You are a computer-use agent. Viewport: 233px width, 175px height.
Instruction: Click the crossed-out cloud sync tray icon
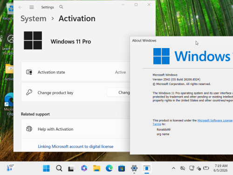tap(183, 168)
